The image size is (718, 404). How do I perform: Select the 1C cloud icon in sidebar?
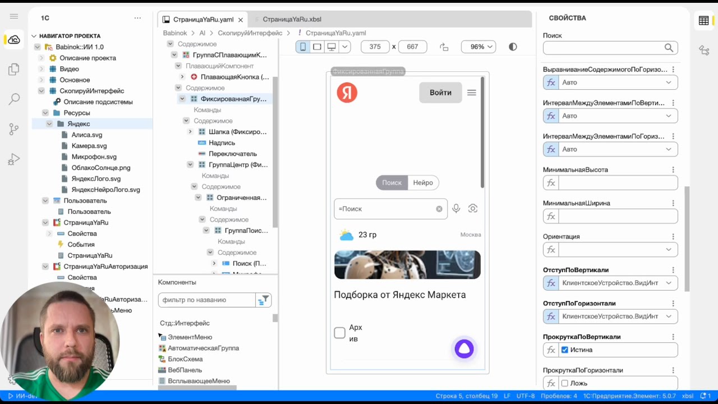(14, 40)
